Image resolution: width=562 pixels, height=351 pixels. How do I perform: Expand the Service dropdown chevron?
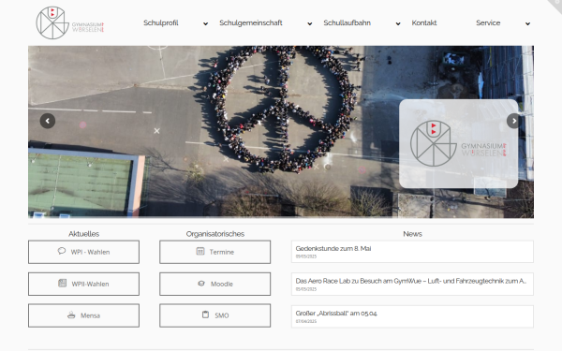pos(527,23)
